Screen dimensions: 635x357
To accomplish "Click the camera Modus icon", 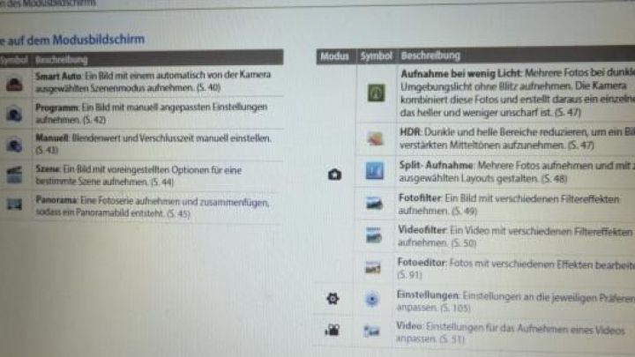I will (x=334, y=175).
